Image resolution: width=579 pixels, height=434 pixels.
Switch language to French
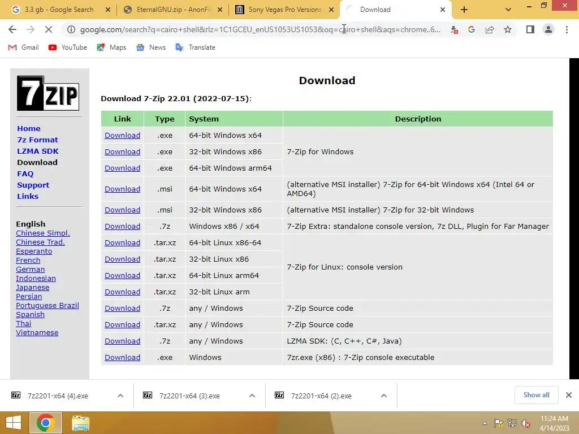coord(28,260)
